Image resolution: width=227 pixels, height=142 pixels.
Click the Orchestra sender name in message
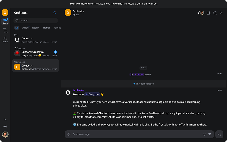(79, 90)
